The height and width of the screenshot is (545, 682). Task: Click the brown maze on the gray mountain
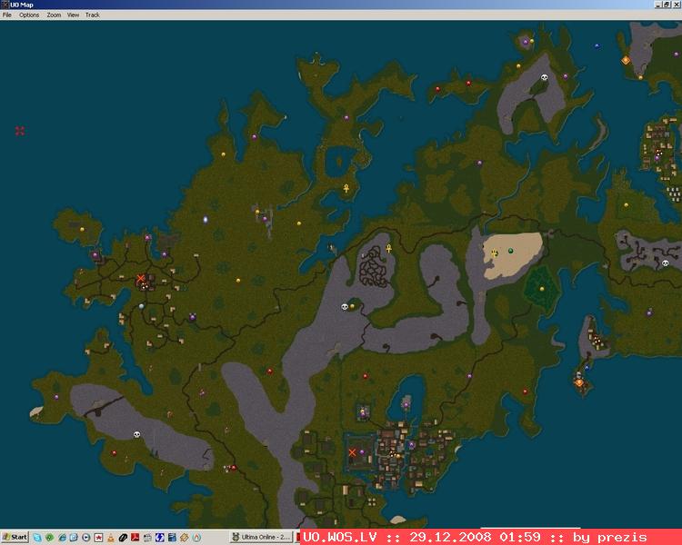click(x=374, y=267)
